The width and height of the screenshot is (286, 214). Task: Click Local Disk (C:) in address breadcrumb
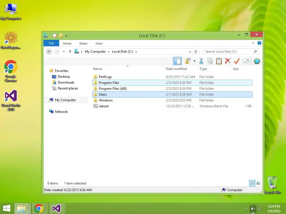122,52
